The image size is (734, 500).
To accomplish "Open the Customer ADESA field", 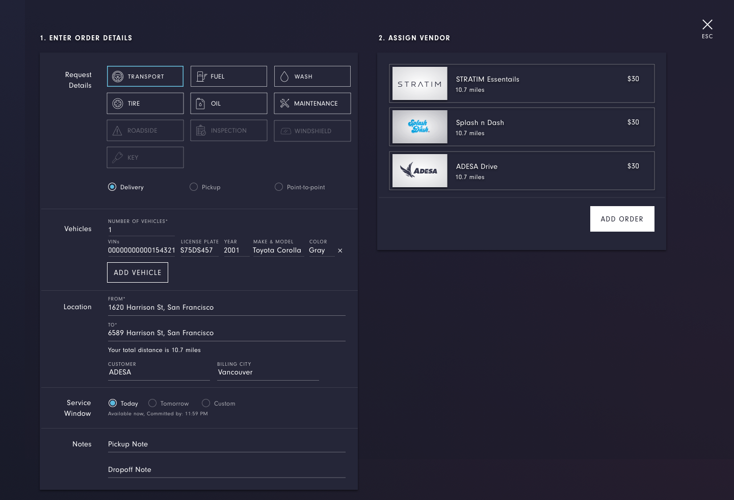I will pyautogui.click(x=159, y=372).
